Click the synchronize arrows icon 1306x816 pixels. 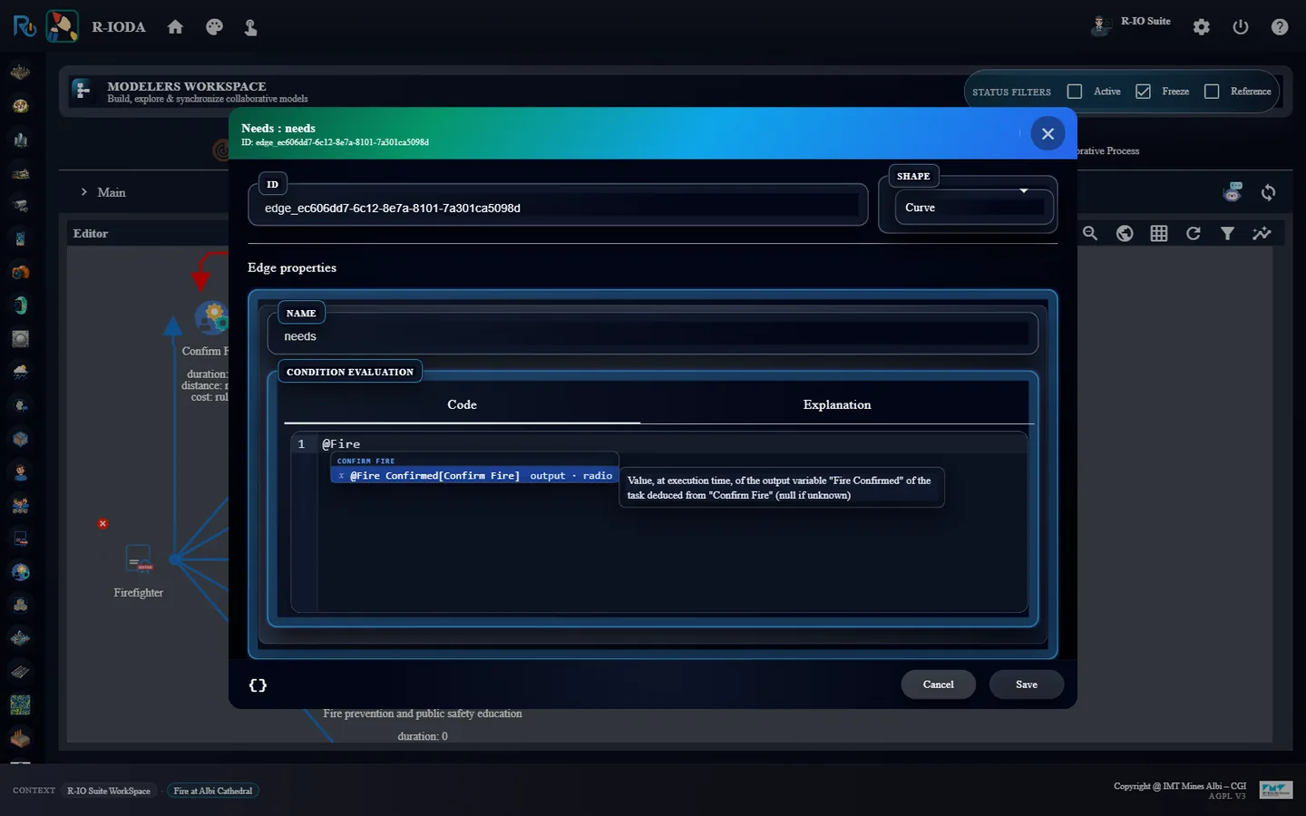coord(1269,192)
